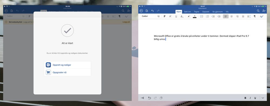This screenshot has height=106, width=270.
Task: Apply black font color in the right ribbon
Action: 195,16
